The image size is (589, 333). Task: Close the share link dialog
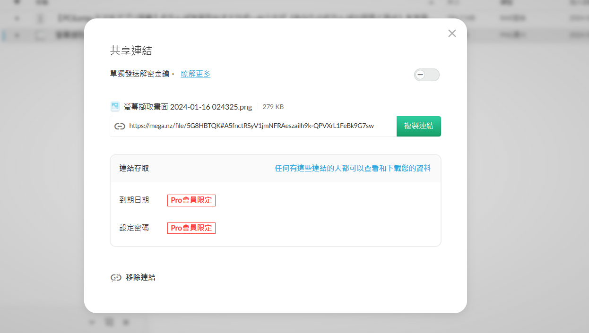click(452, 34)
